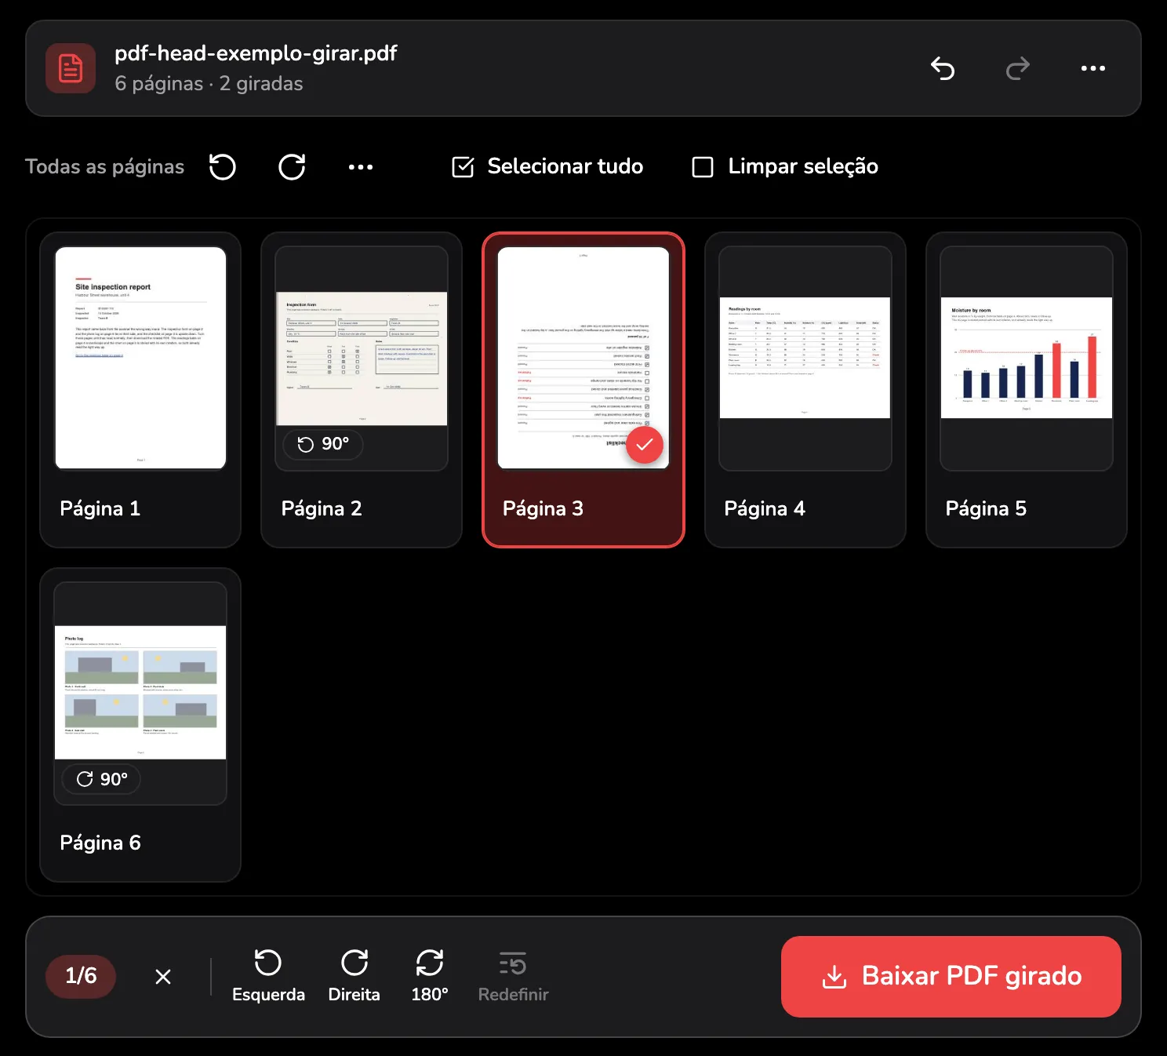Screen dimensions: 1167x1056
Task: Rotate selection by 180°
Action: click(430, 977)
